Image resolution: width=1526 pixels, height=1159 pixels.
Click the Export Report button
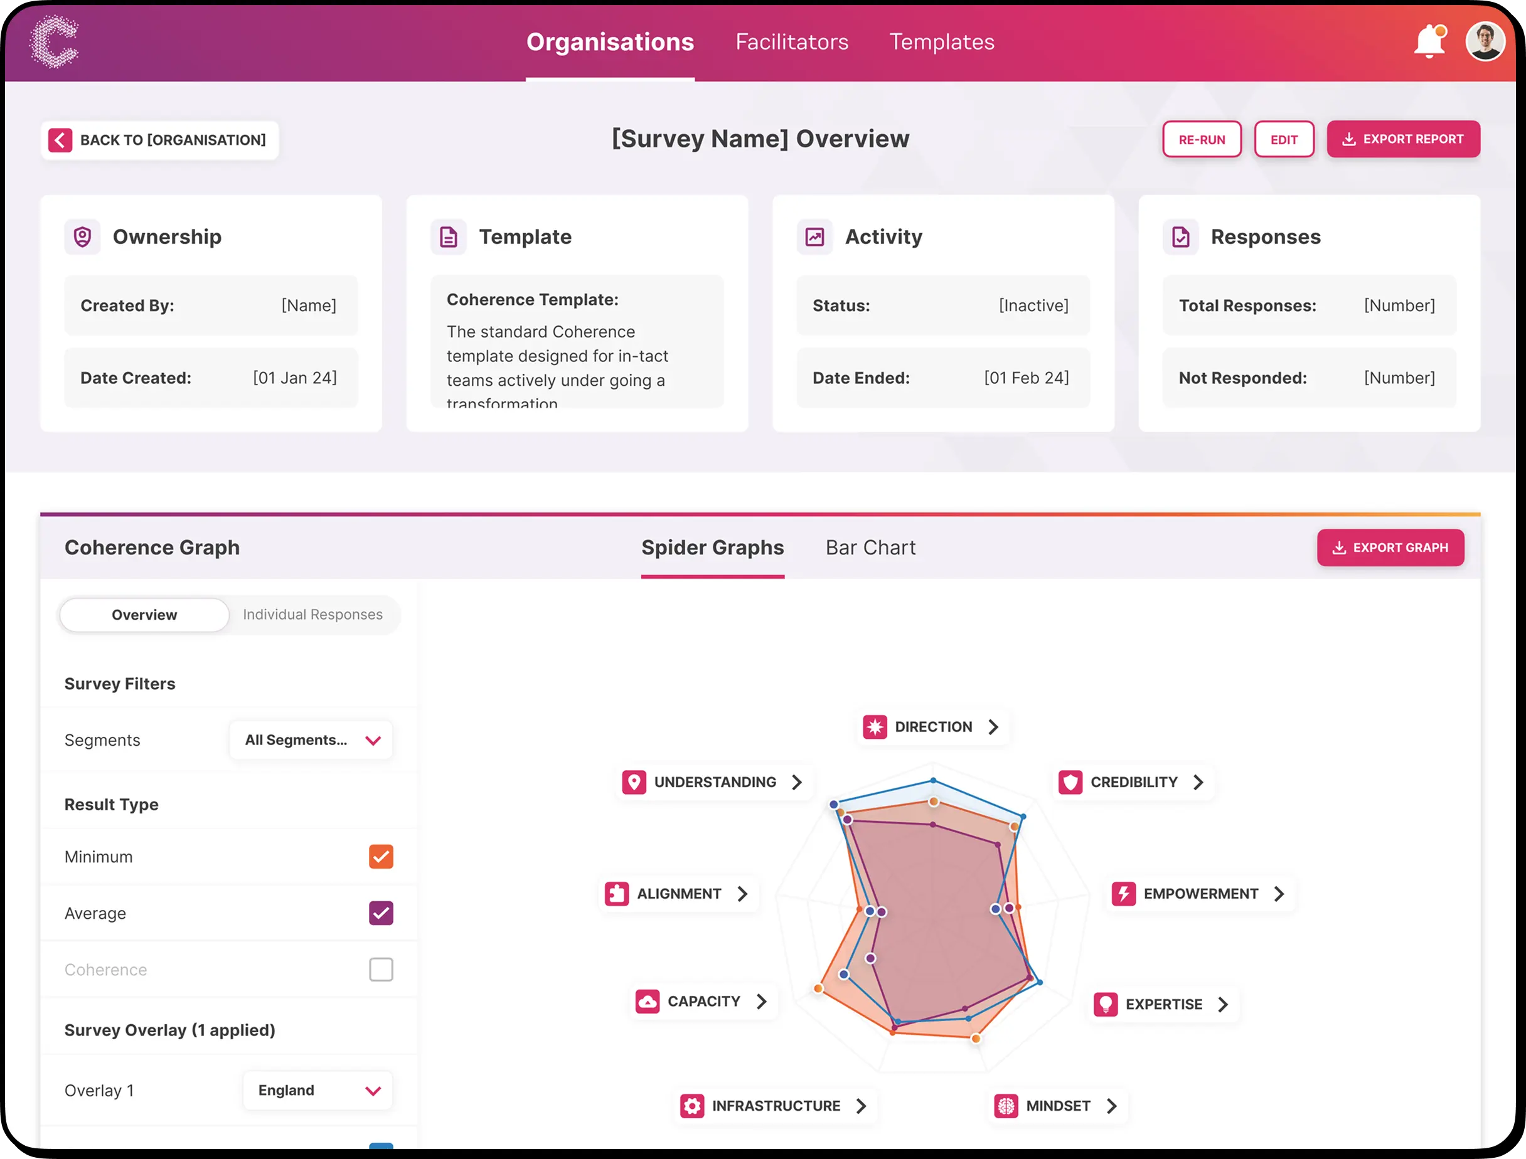coord(1403,139)
